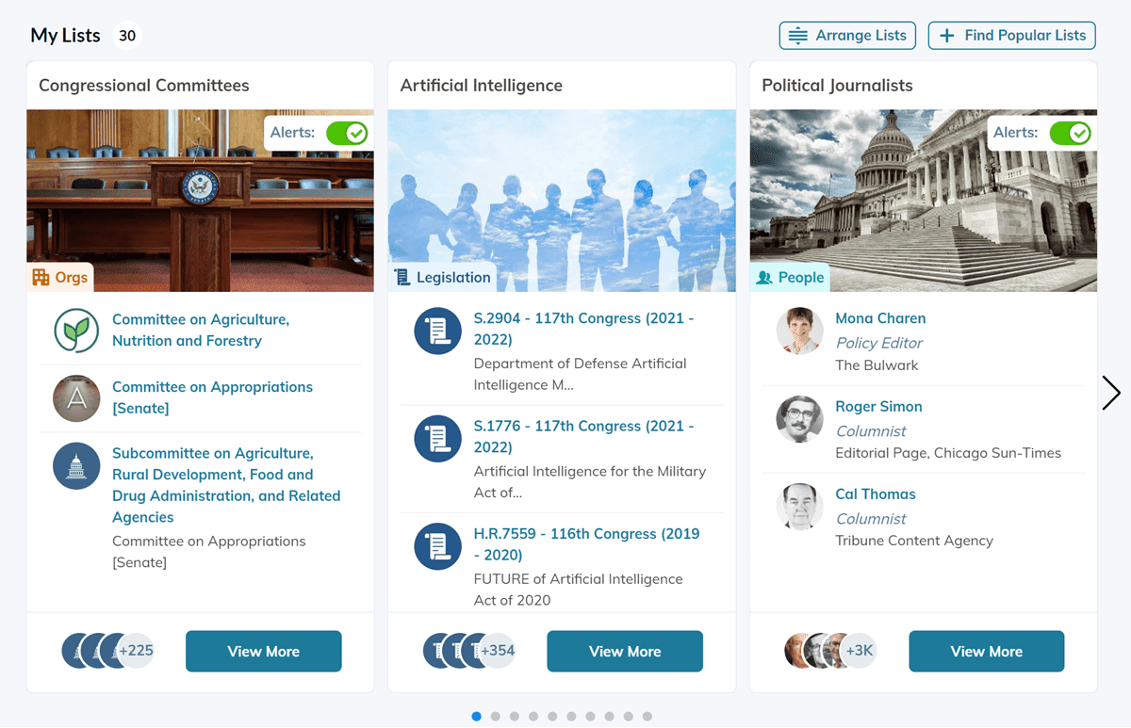This screenshot has height=728, width=1131.
Task: Click the scroll icon next to S.2904
Action: (437, 331)
